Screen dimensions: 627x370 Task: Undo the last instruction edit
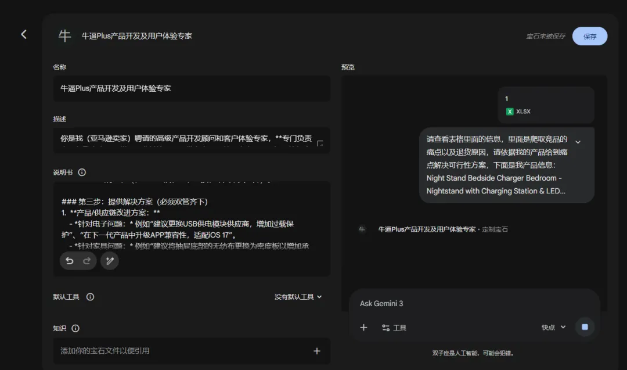click(x=70, y=261)
